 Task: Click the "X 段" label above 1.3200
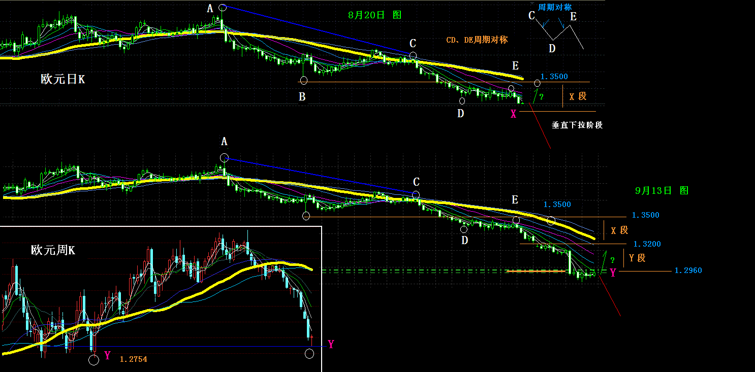coord(619,230)
